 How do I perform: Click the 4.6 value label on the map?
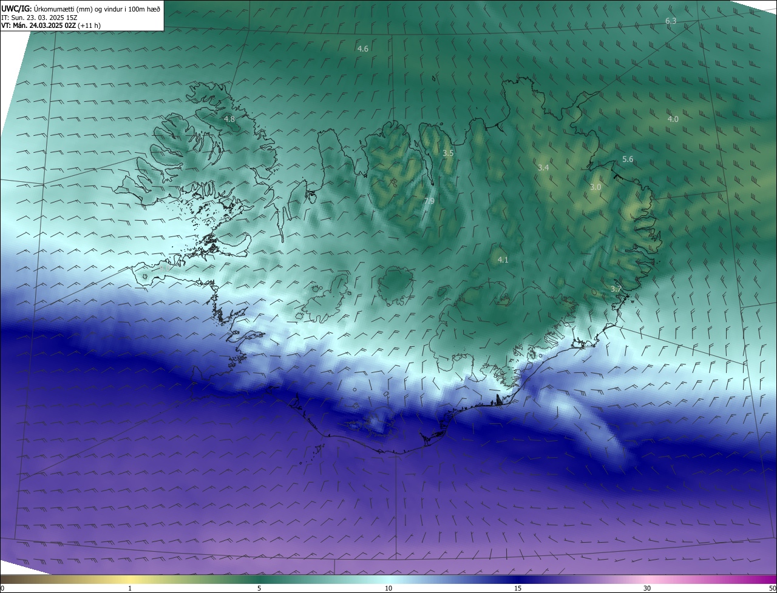click(x=363, y=49)
